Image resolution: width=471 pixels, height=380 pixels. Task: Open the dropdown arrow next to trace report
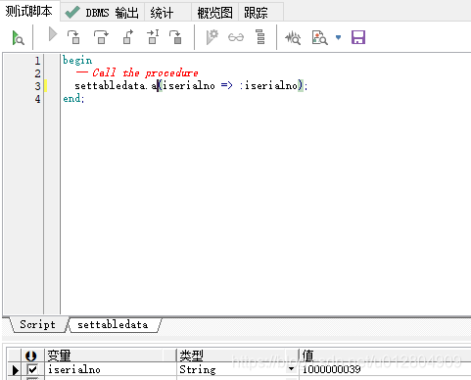pos(339,37)
